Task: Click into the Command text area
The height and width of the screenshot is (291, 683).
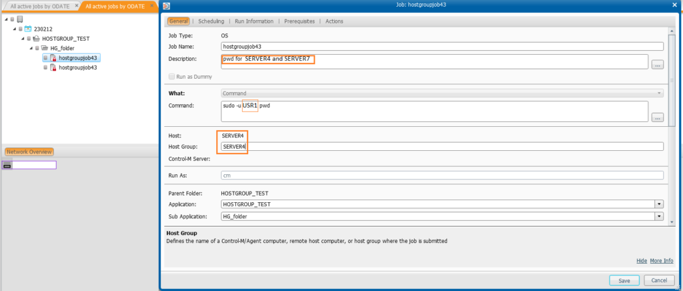Action: 435,111
